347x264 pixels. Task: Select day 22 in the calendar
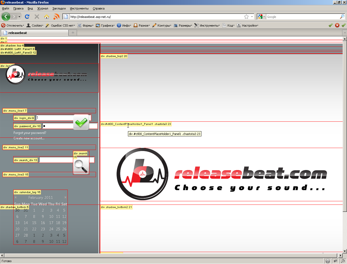coord(34,229)
